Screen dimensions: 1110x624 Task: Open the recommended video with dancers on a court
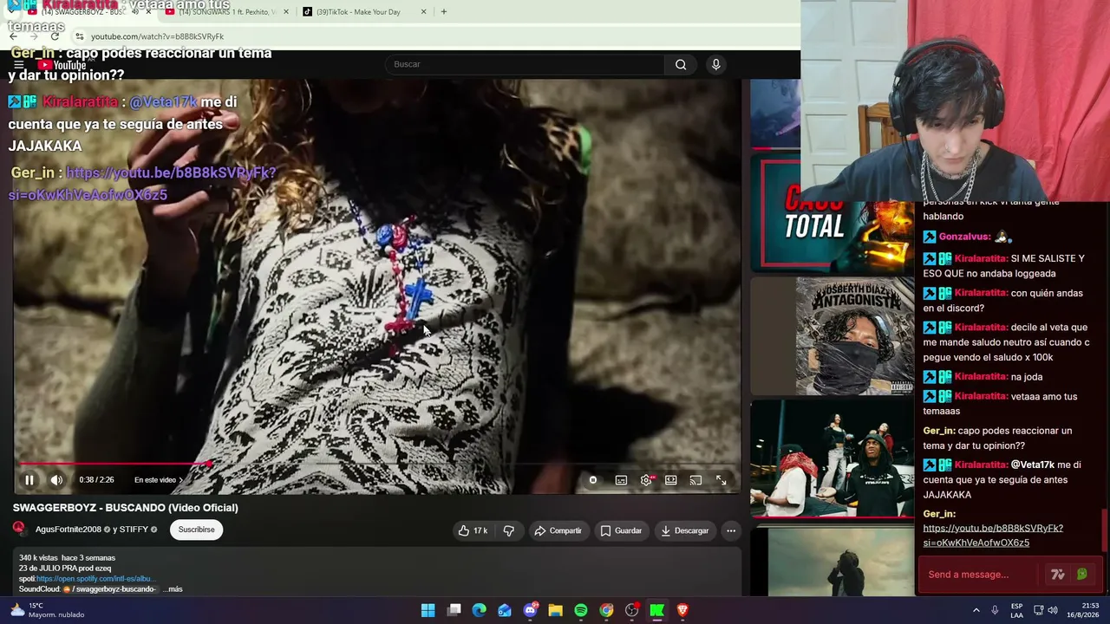pos(832,458)
